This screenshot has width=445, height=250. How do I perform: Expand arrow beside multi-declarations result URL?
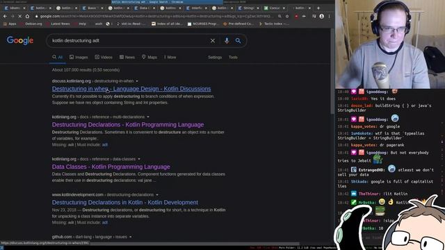click(148, 117)
